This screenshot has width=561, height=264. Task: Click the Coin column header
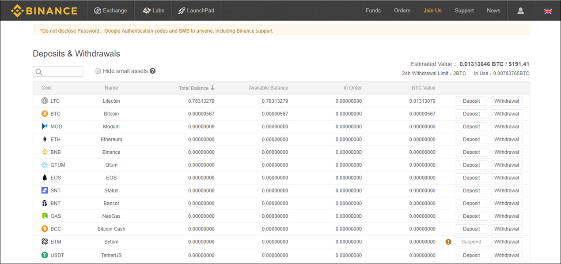46,88
